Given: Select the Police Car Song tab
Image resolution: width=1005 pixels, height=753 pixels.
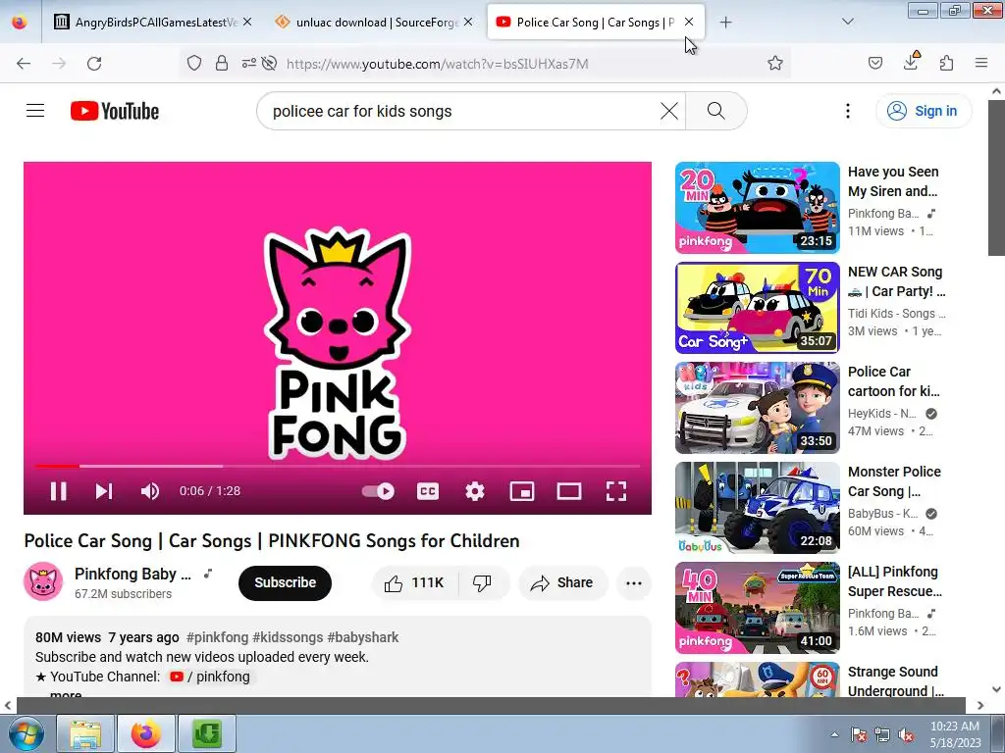Looking at the screenshot, I should coord(589,23).
